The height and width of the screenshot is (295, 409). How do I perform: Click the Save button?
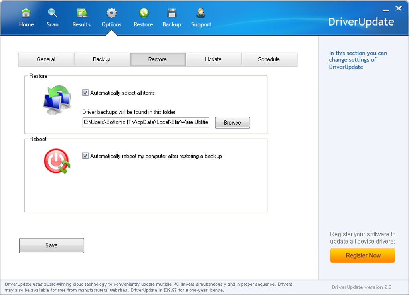(52, 245)
